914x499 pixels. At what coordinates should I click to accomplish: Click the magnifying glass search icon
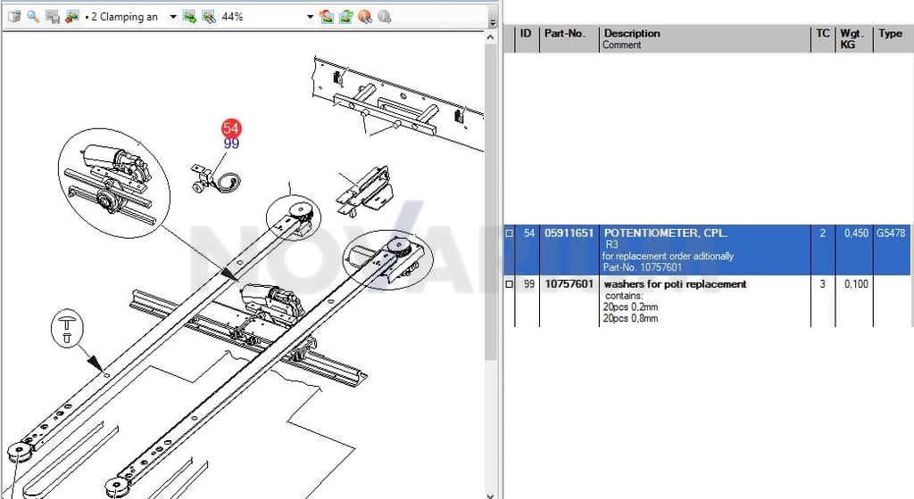pyautogui.click(x=33, y=16)
